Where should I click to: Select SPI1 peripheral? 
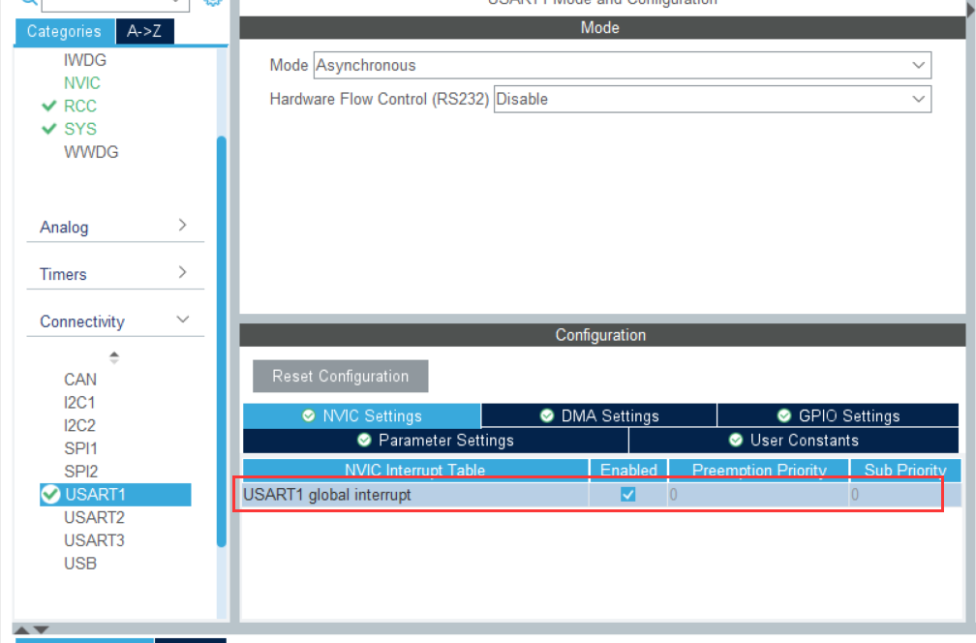click(80, 448)
